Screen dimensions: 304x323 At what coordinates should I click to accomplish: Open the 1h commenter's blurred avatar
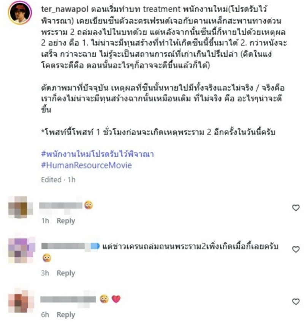tap(21, 207)
